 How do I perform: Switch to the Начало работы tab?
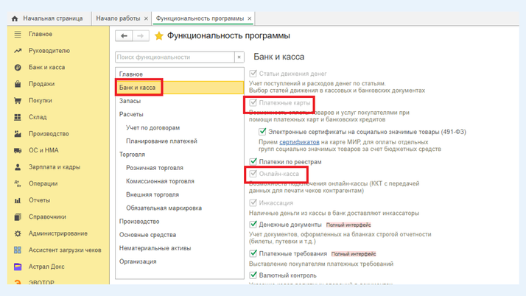click(118, 18)
